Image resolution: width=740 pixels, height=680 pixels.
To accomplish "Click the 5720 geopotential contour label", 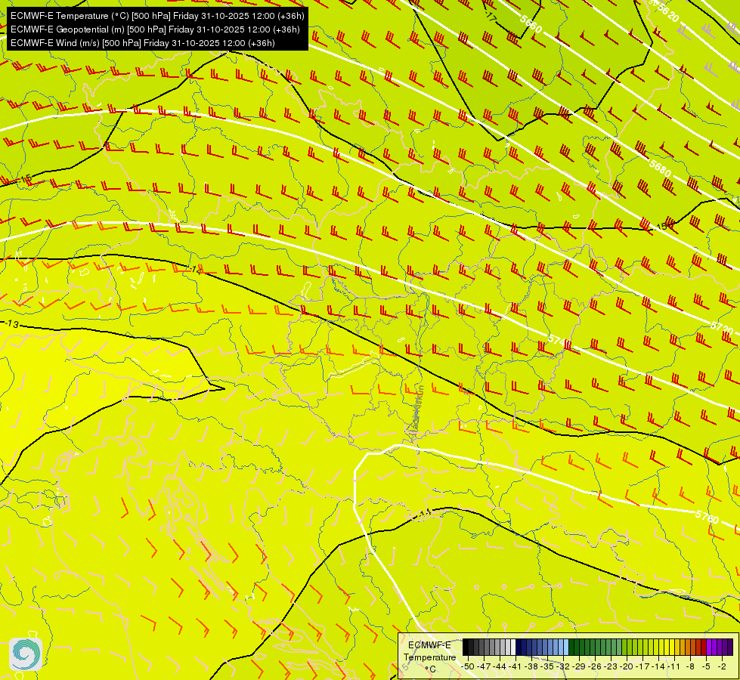I will click(722, 326).
